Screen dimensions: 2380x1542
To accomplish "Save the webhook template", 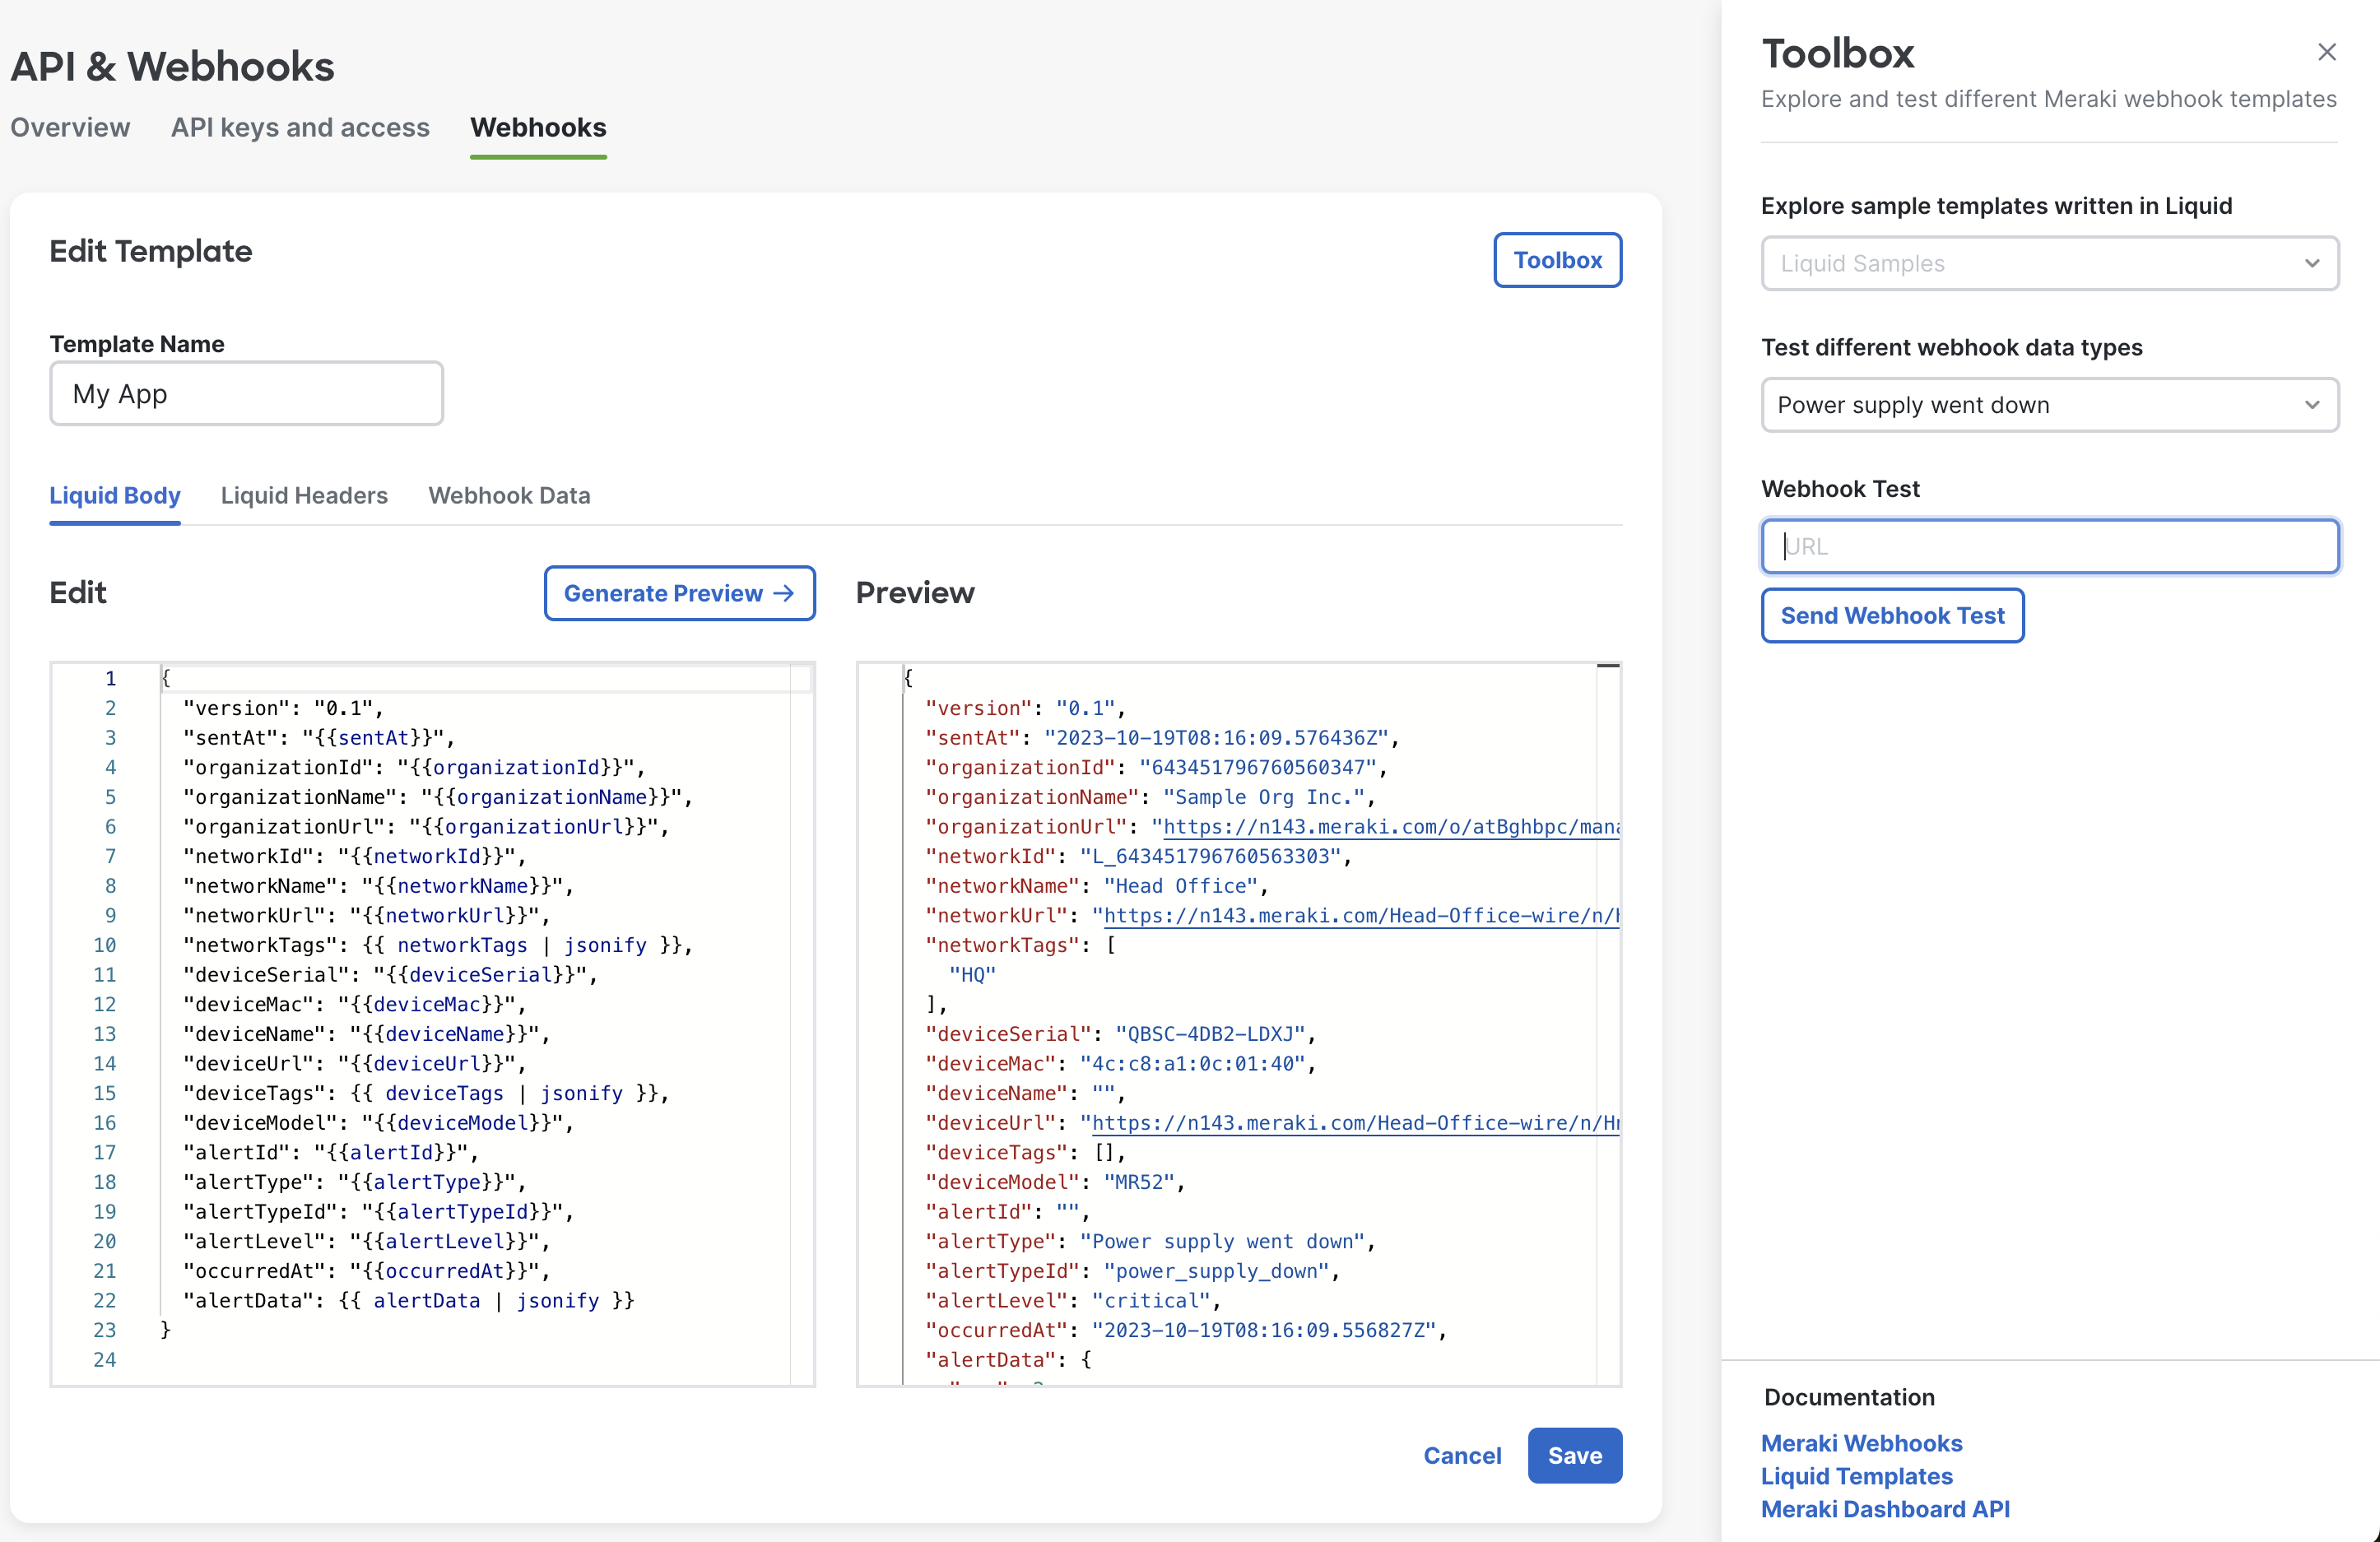I will tap(1574, 1456).
